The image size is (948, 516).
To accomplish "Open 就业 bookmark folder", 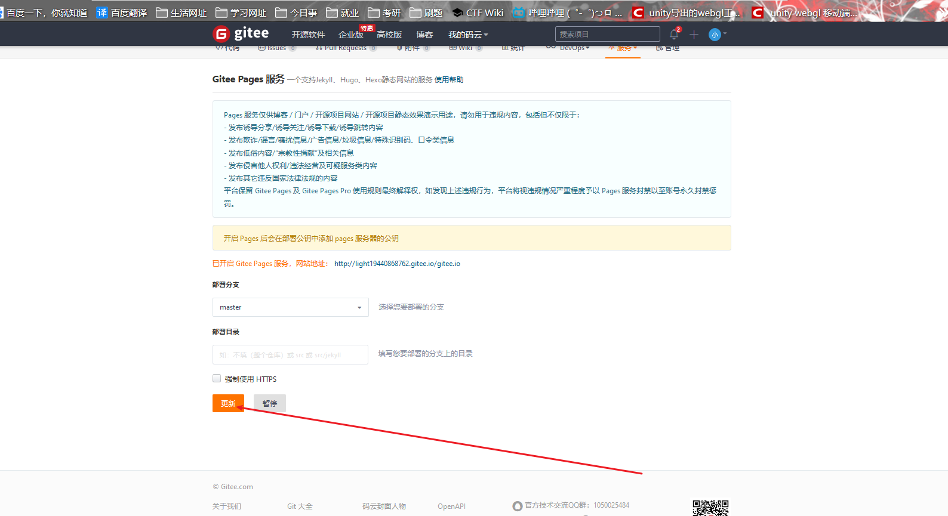I will click(342, 13).
